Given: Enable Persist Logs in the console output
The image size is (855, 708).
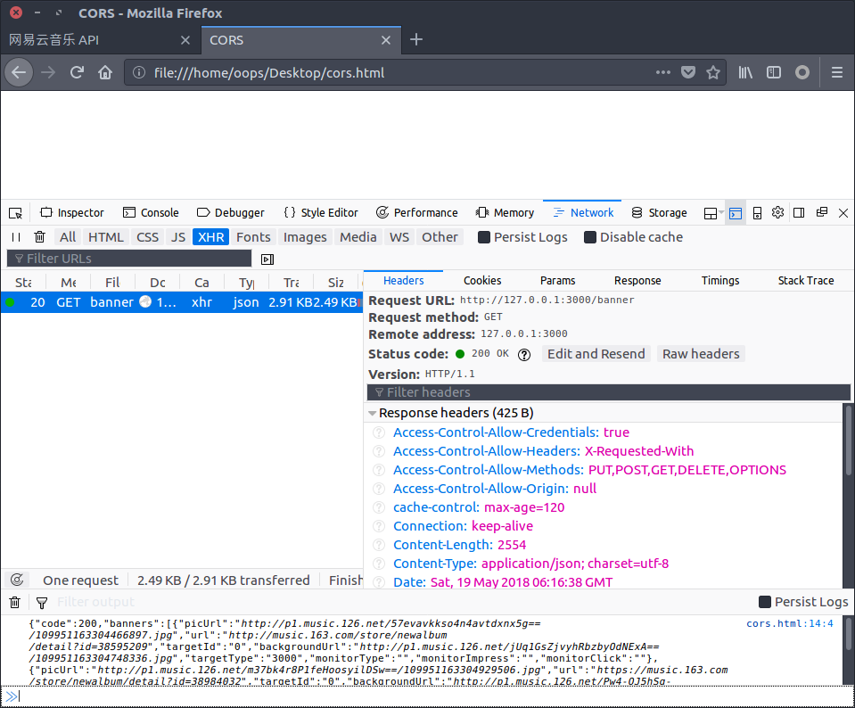Looking at the screenshot, I should pos(764,601).
